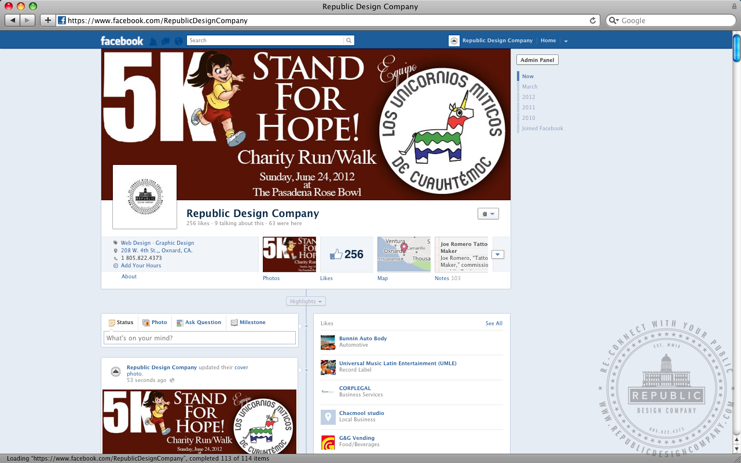Open the notifications globe icon
This screenshot has width=741, height=463.
(x=178, y=41)
